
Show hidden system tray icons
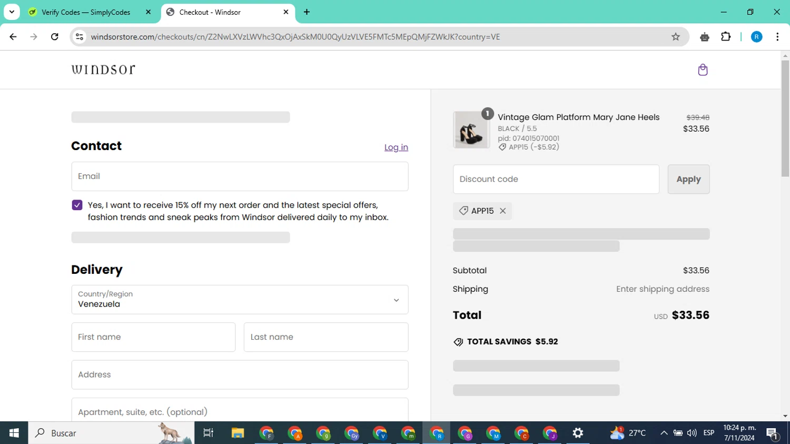664,433
